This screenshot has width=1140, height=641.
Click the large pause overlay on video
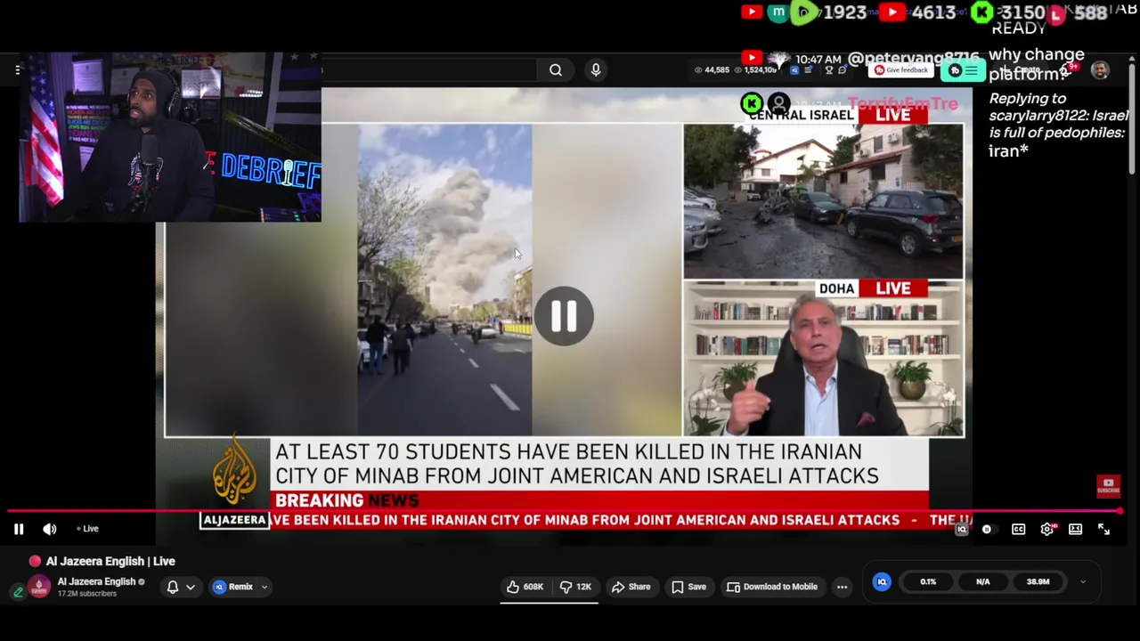[x=564, y=316]
